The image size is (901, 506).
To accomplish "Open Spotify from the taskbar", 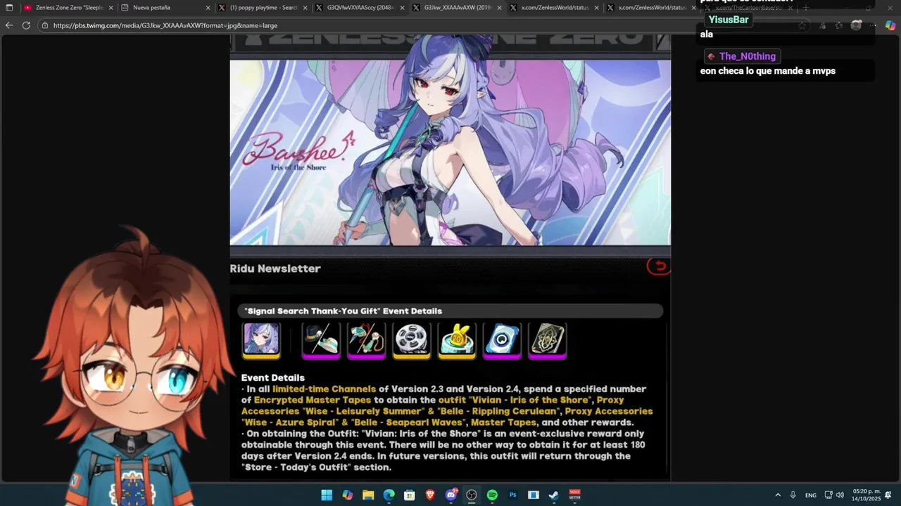I will click(492, 495).
